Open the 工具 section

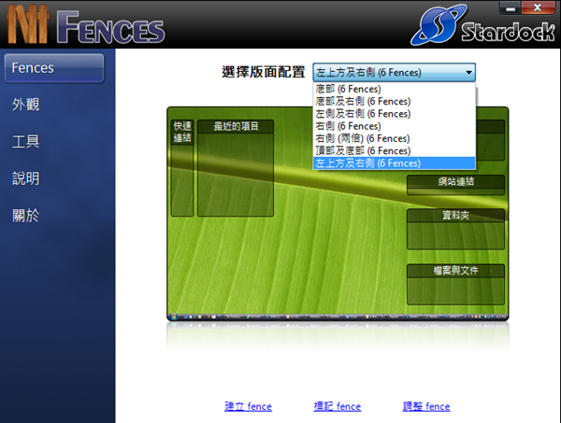(x=26, y=142)
